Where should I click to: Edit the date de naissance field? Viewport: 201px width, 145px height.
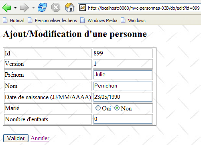(123, 97)
